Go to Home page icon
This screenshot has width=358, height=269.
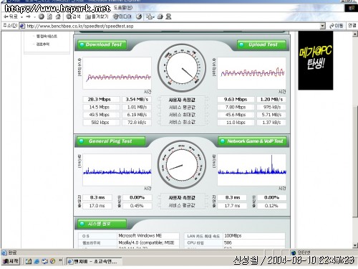pos(58,16)
